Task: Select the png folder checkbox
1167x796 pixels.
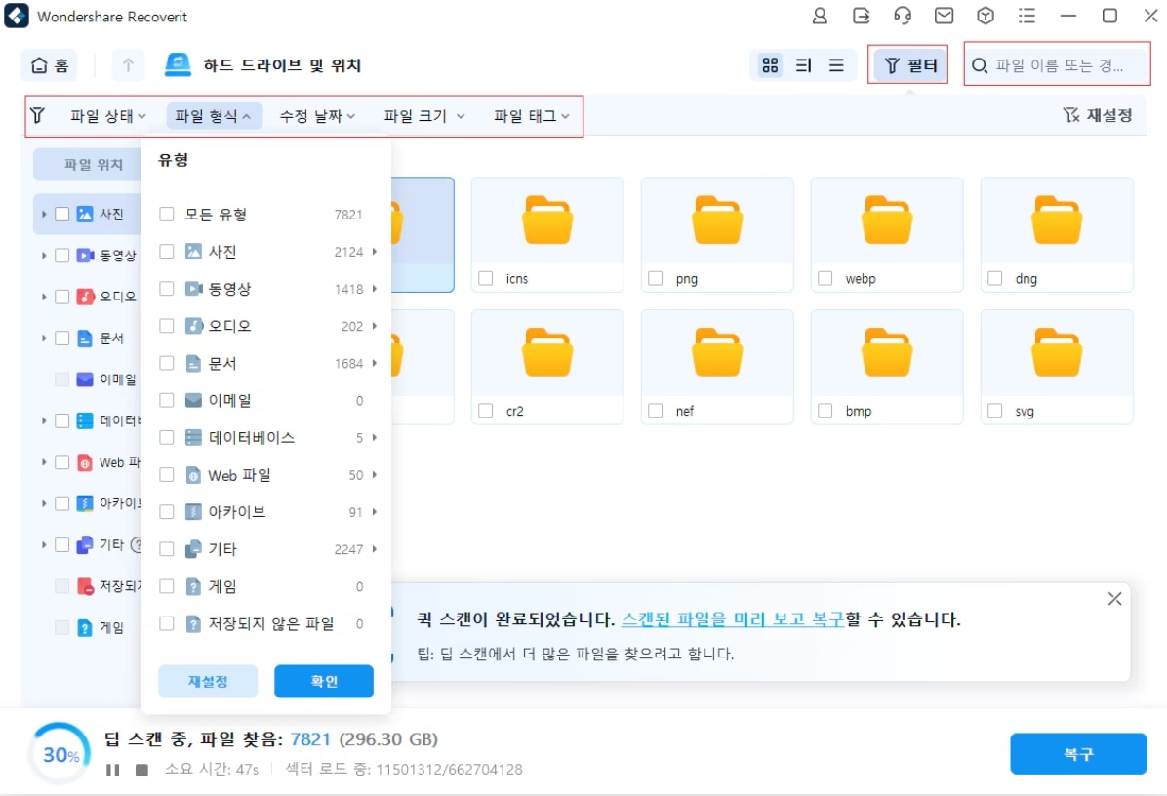Action: pos(656,279)
